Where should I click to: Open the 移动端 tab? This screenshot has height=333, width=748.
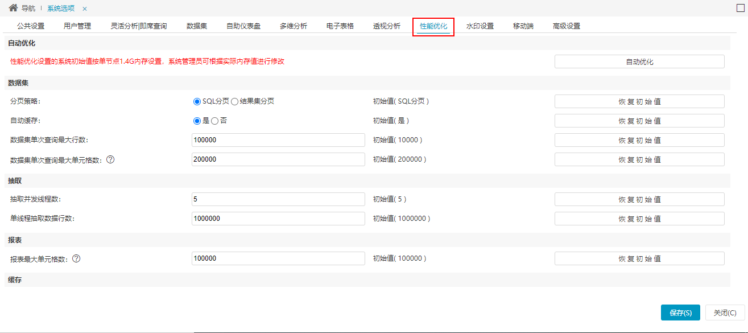[x=523, y=26]
